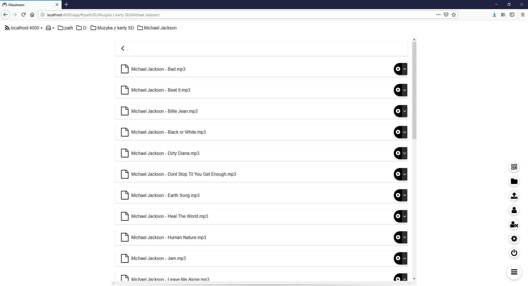Play Human Nature.mp3
This screenshot has width=528, height=286.
point(398,237)
